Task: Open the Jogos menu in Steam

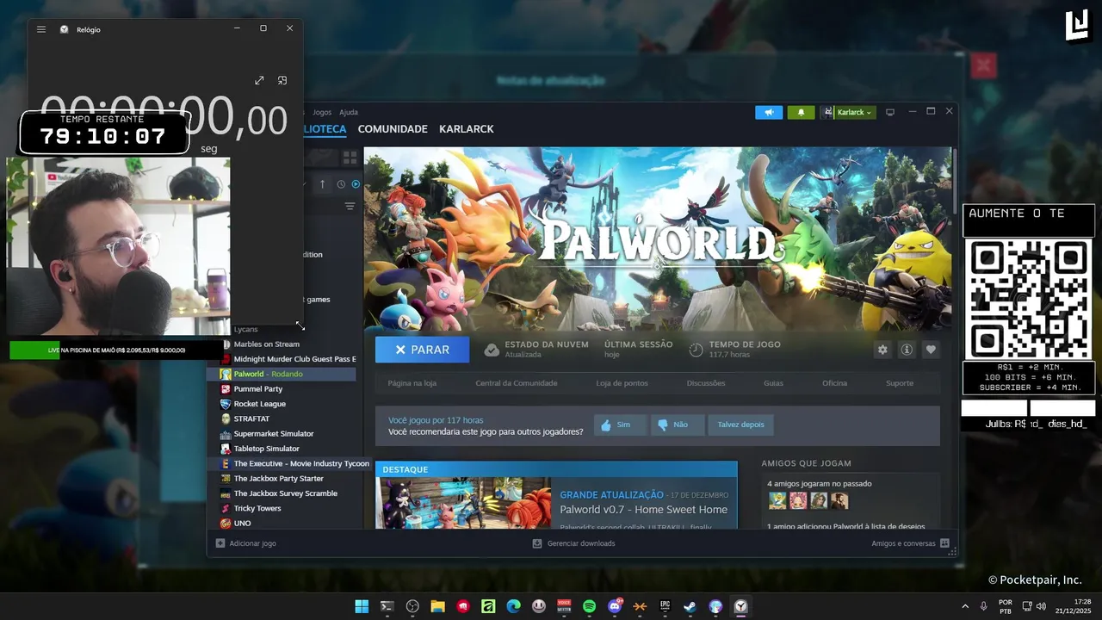Action: [322, 112]
